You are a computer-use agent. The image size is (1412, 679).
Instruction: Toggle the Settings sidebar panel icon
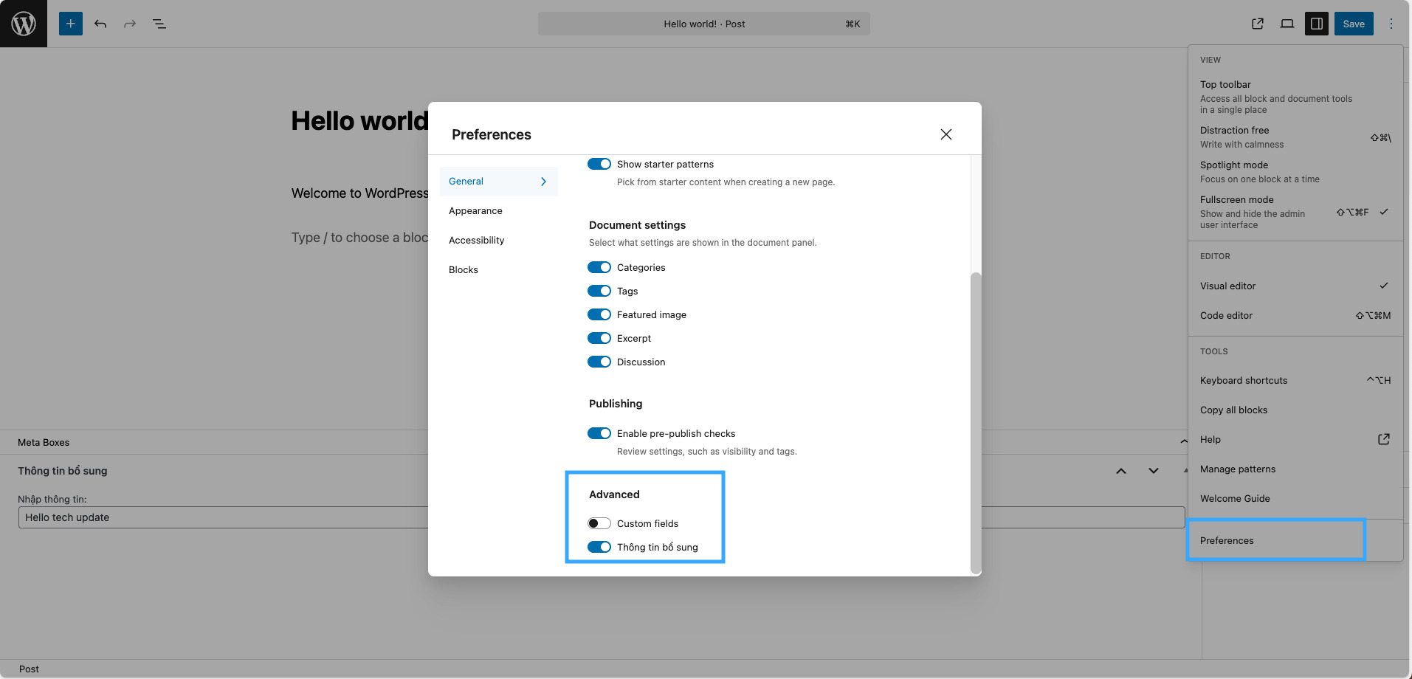click(x=1317, y=24)
